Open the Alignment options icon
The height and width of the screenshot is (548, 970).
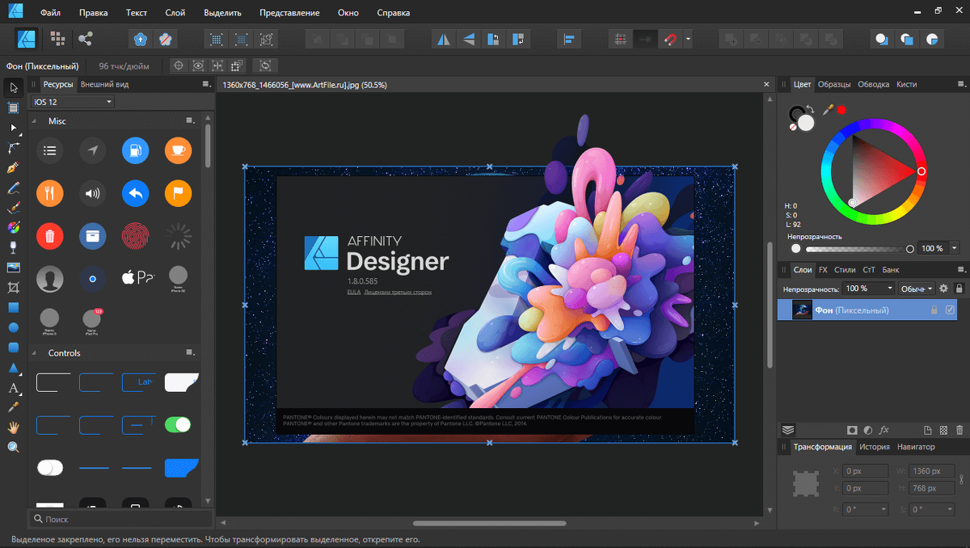click(x=569, y=38)
